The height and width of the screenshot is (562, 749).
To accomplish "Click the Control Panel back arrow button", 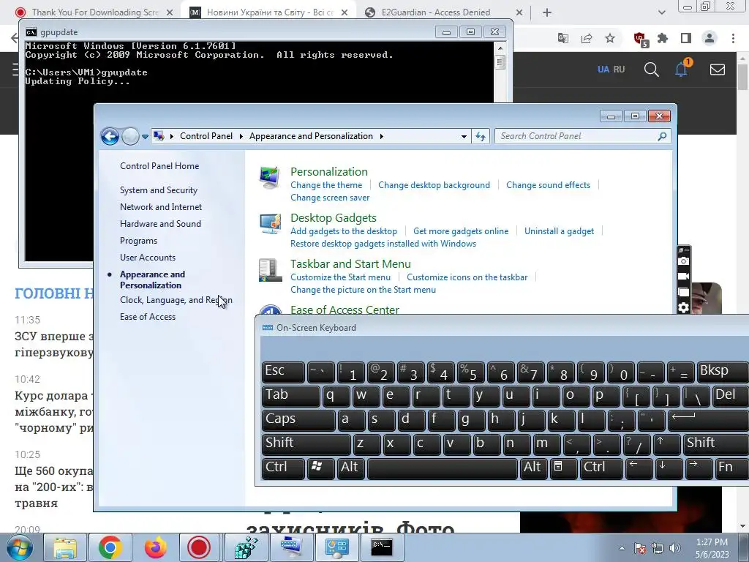I will click(x=110, y=136).
